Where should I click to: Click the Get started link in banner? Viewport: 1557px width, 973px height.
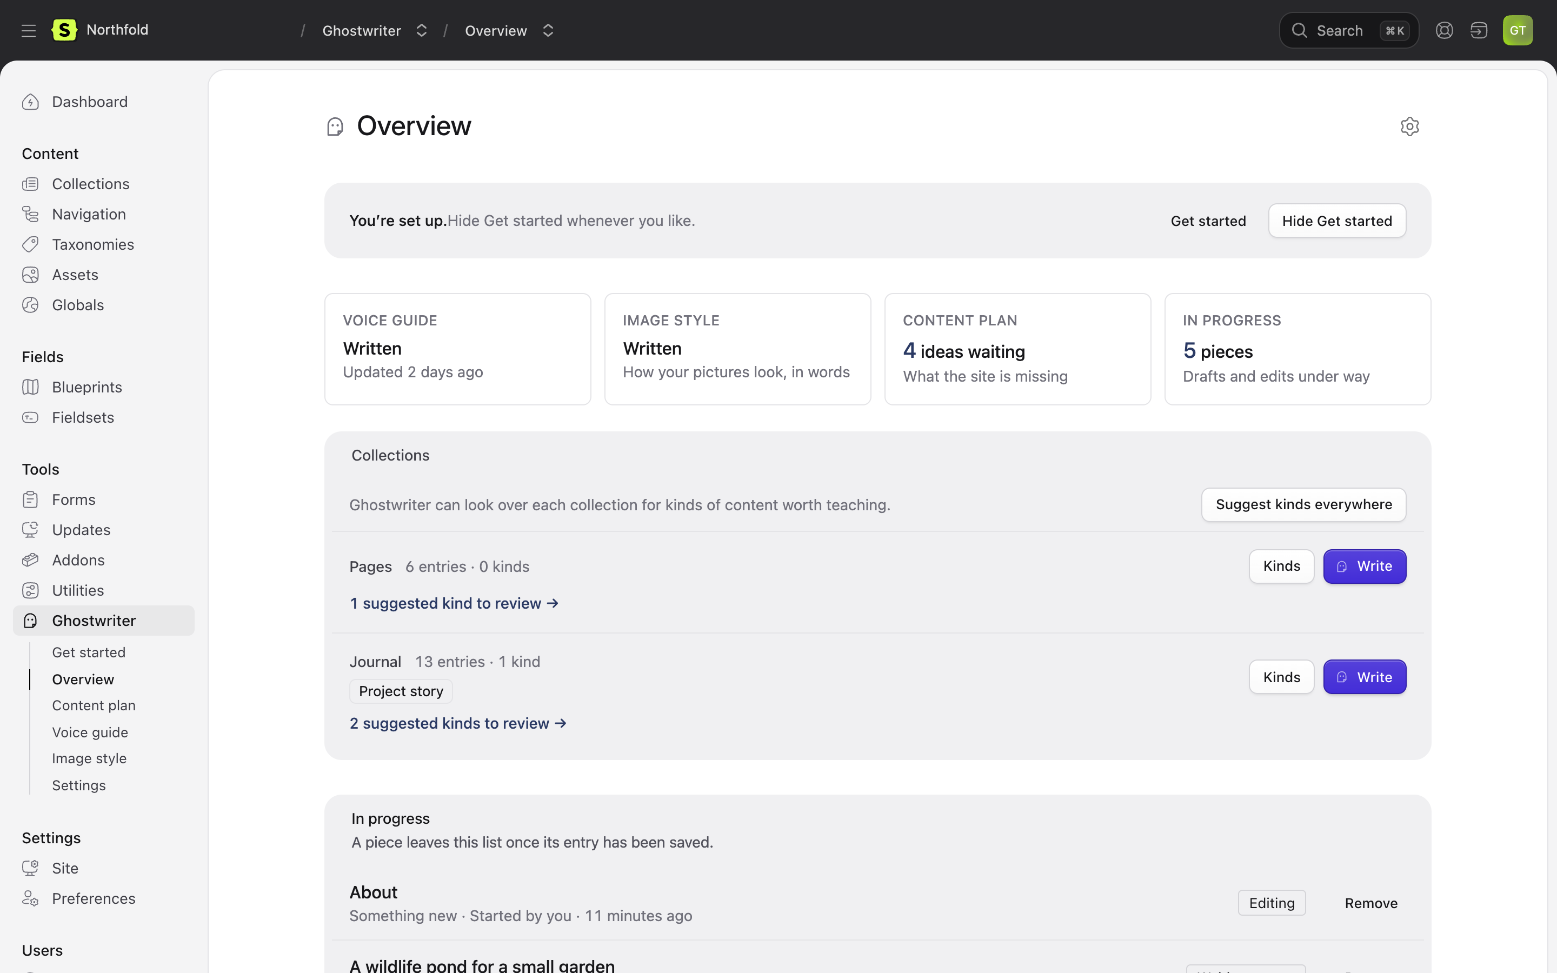[1208, 221]
